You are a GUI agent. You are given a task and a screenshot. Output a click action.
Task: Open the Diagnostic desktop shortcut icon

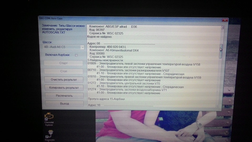click(x=50, y=136)
